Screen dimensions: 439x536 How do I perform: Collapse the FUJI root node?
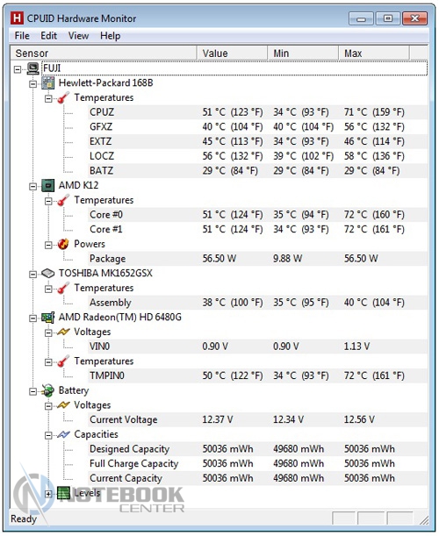18,69
